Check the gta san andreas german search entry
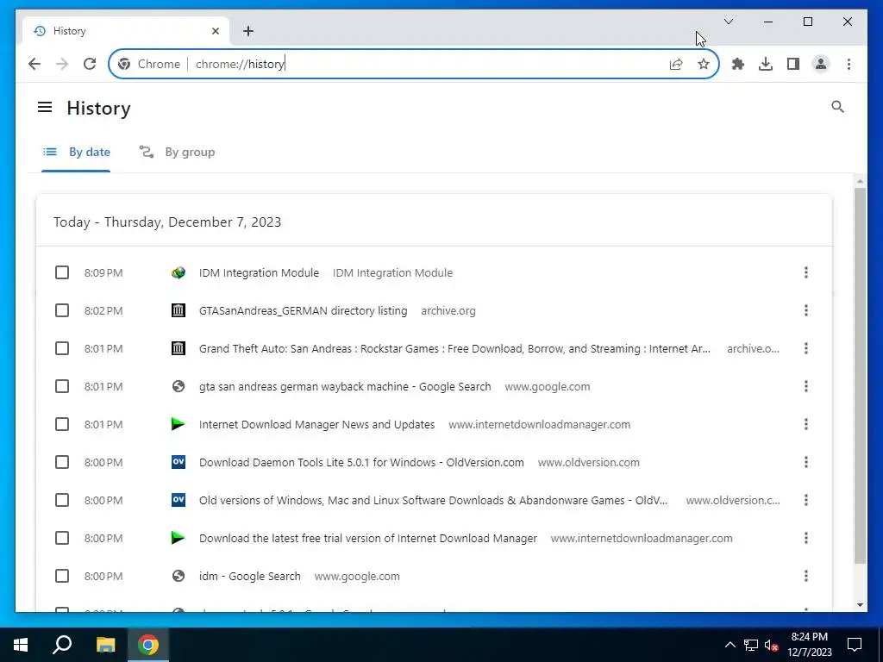The height and width of the screenshot is (662, 883). 62,386
